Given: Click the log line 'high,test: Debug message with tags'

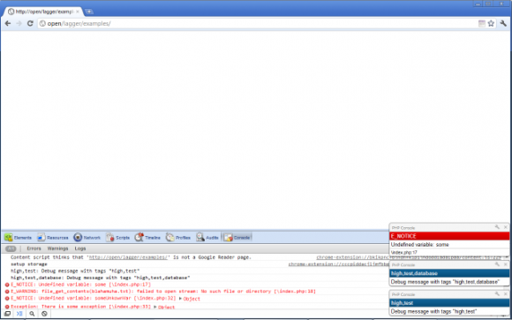Looking at the screenshot, I should (75, 271).
